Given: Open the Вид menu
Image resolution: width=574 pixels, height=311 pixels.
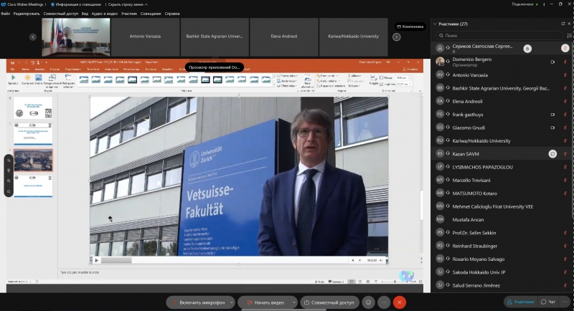Looking at the screenshot, I should coord(85,14).
